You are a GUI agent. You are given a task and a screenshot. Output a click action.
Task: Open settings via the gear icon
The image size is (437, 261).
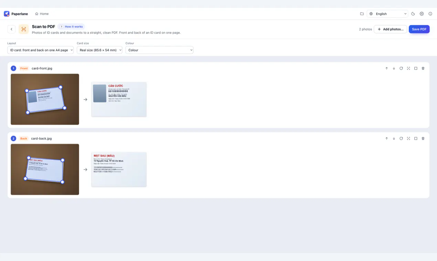[422, 14]
